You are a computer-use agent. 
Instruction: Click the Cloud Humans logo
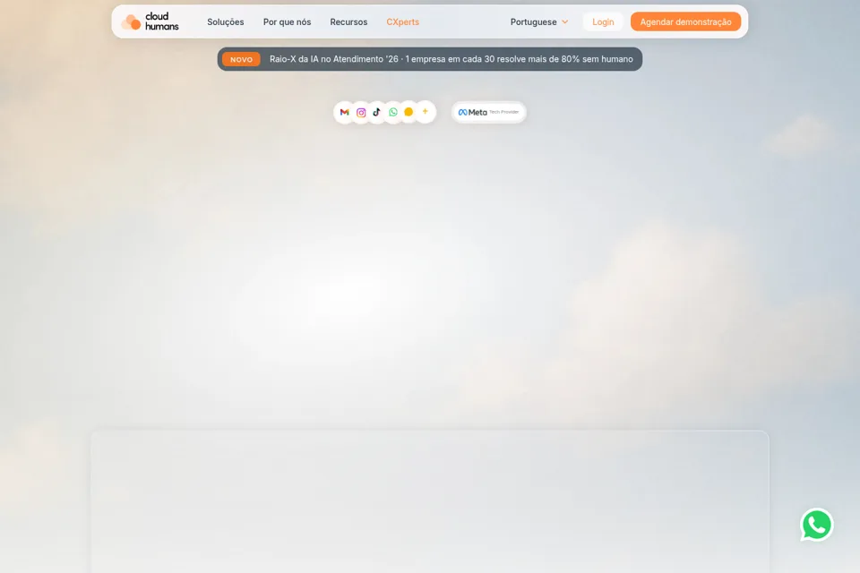click(150, 21)
